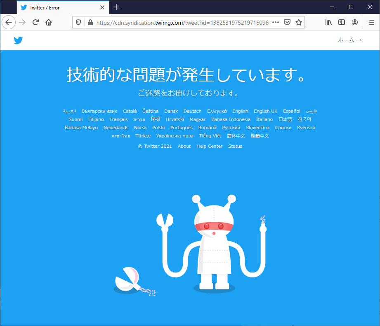Click the Українська мова link
This screenshot has height=326, width=380.
point(175,136)
